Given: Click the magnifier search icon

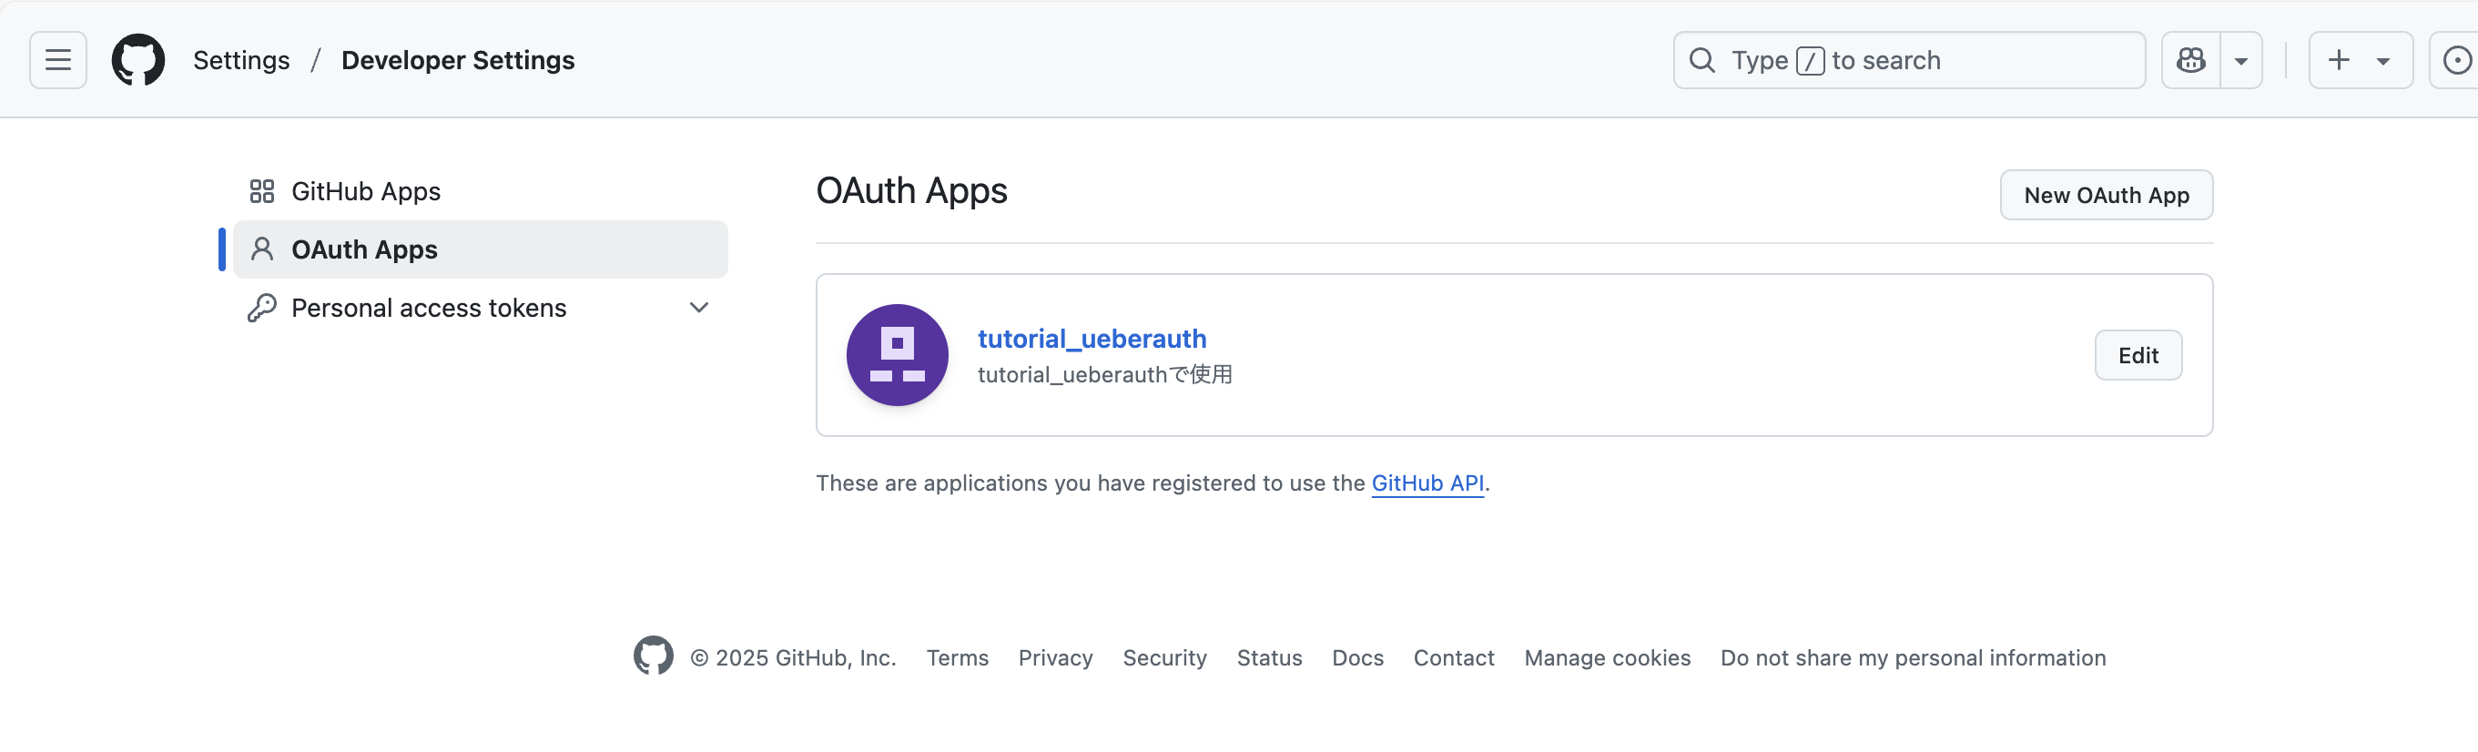Looking at the screenshot, I should coord(1701,59).
